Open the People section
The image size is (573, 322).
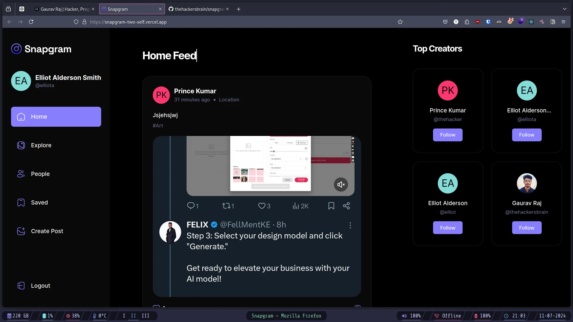(40, 174)
